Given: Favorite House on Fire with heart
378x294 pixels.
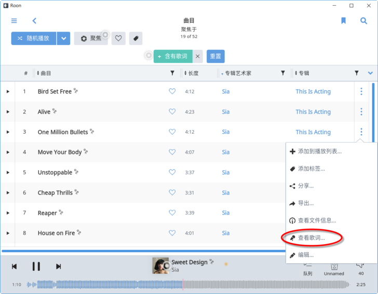Looking at the screenshot, I should [172, 233].
